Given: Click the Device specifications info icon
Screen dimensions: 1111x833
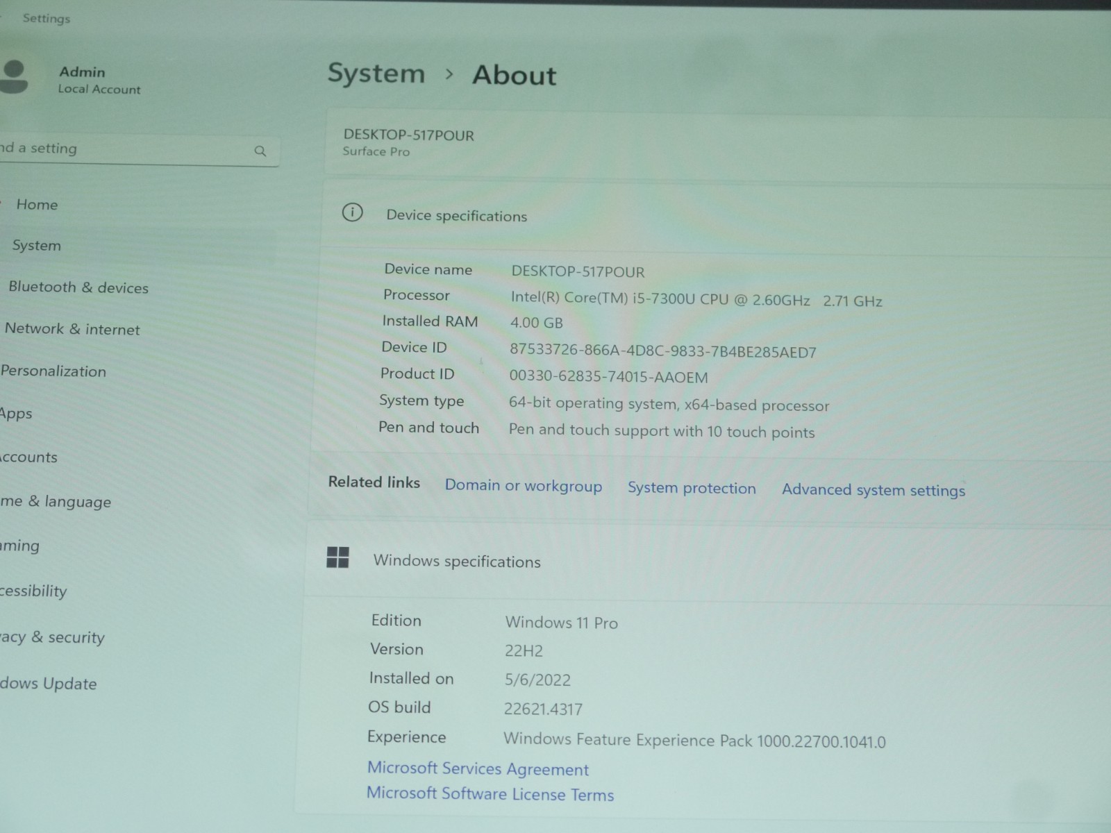Looking at the screenshot, I should pyautogui.click(x=352, y=212).
